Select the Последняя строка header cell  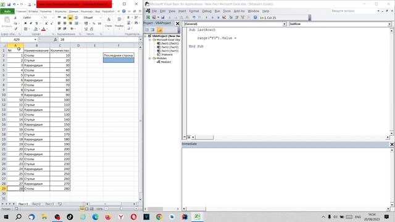pos(118,55)
